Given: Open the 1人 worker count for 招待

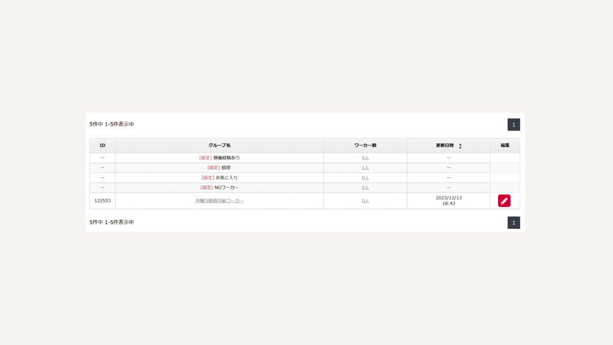Looking at the screenshot, I should [x=365, y=168].
